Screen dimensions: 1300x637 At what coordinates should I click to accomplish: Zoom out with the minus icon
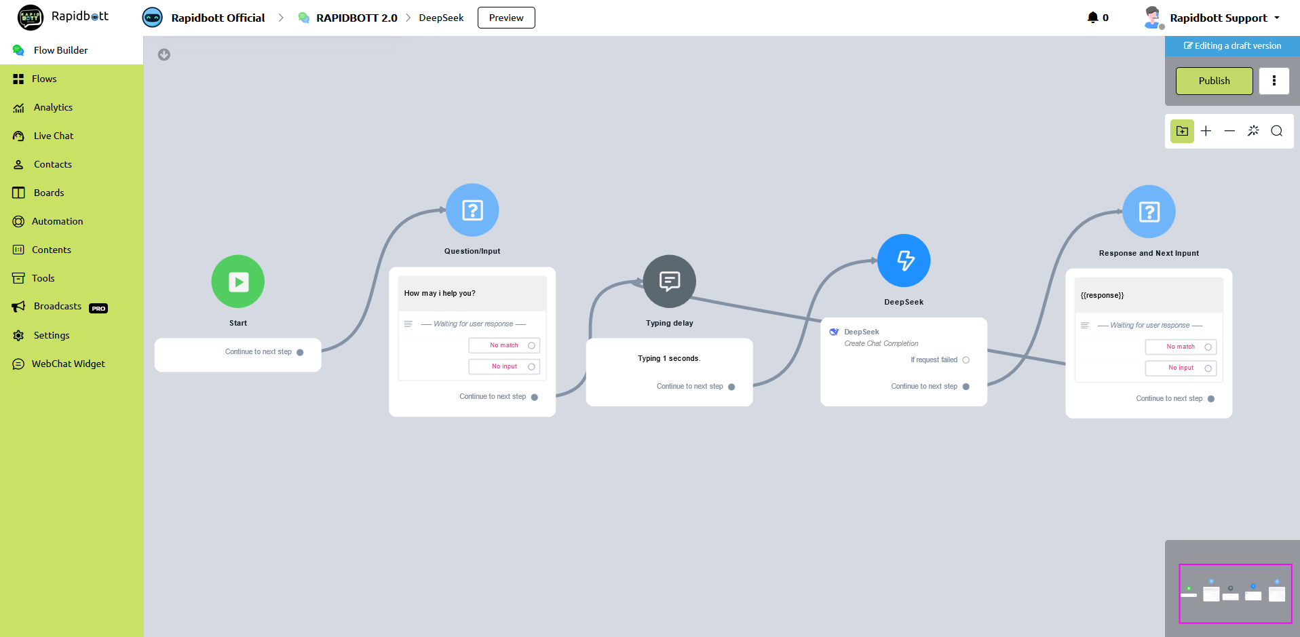pos(1229,131)
